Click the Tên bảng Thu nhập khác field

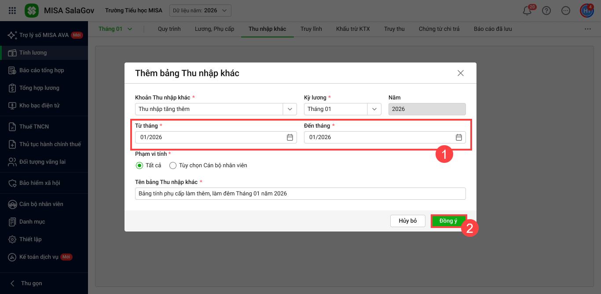point(300,194)
